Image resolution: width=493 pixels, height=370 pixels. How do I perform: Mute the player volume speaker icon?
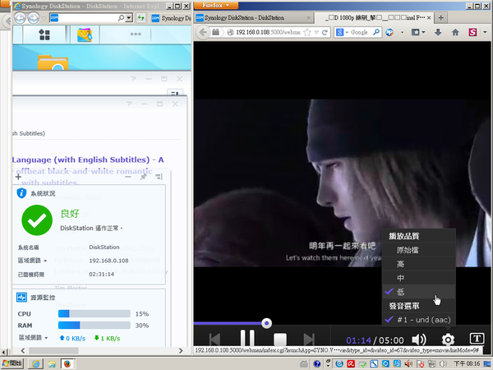(x=419, y=340)
